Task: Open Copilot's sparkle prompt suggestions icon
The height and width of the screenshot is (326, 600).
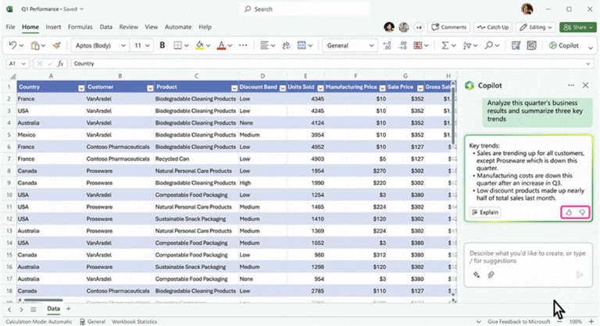Action: click(x=477, y=275)
